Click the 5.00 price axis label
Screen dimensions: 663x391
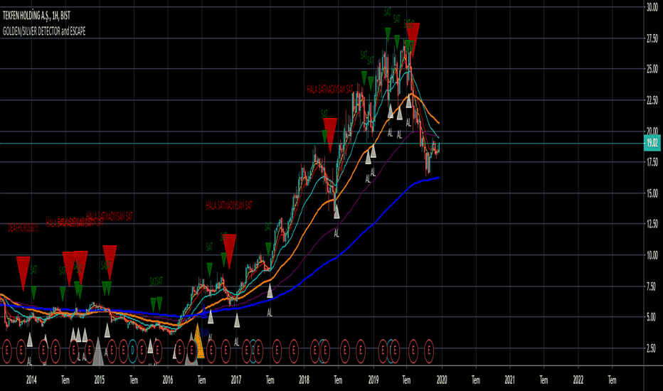click(652, 317)
